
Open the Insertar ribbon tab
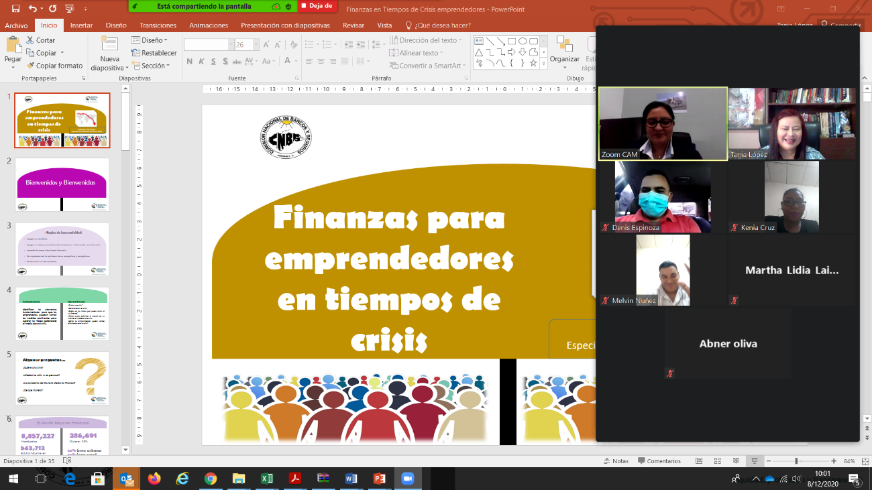click(81, 25)
